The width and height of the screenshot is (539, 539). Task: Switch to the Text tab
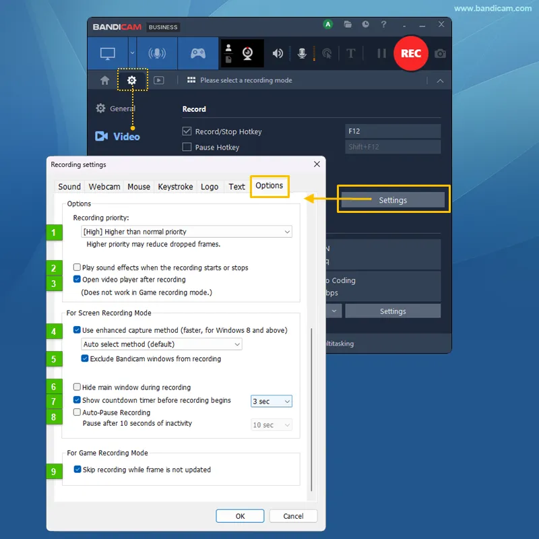click(237, 187)
